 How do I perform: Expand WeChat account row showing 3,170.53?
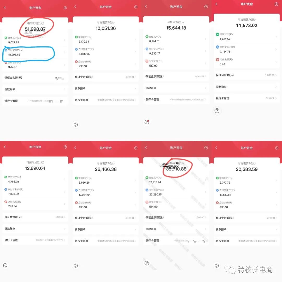(x=105, y=39)
